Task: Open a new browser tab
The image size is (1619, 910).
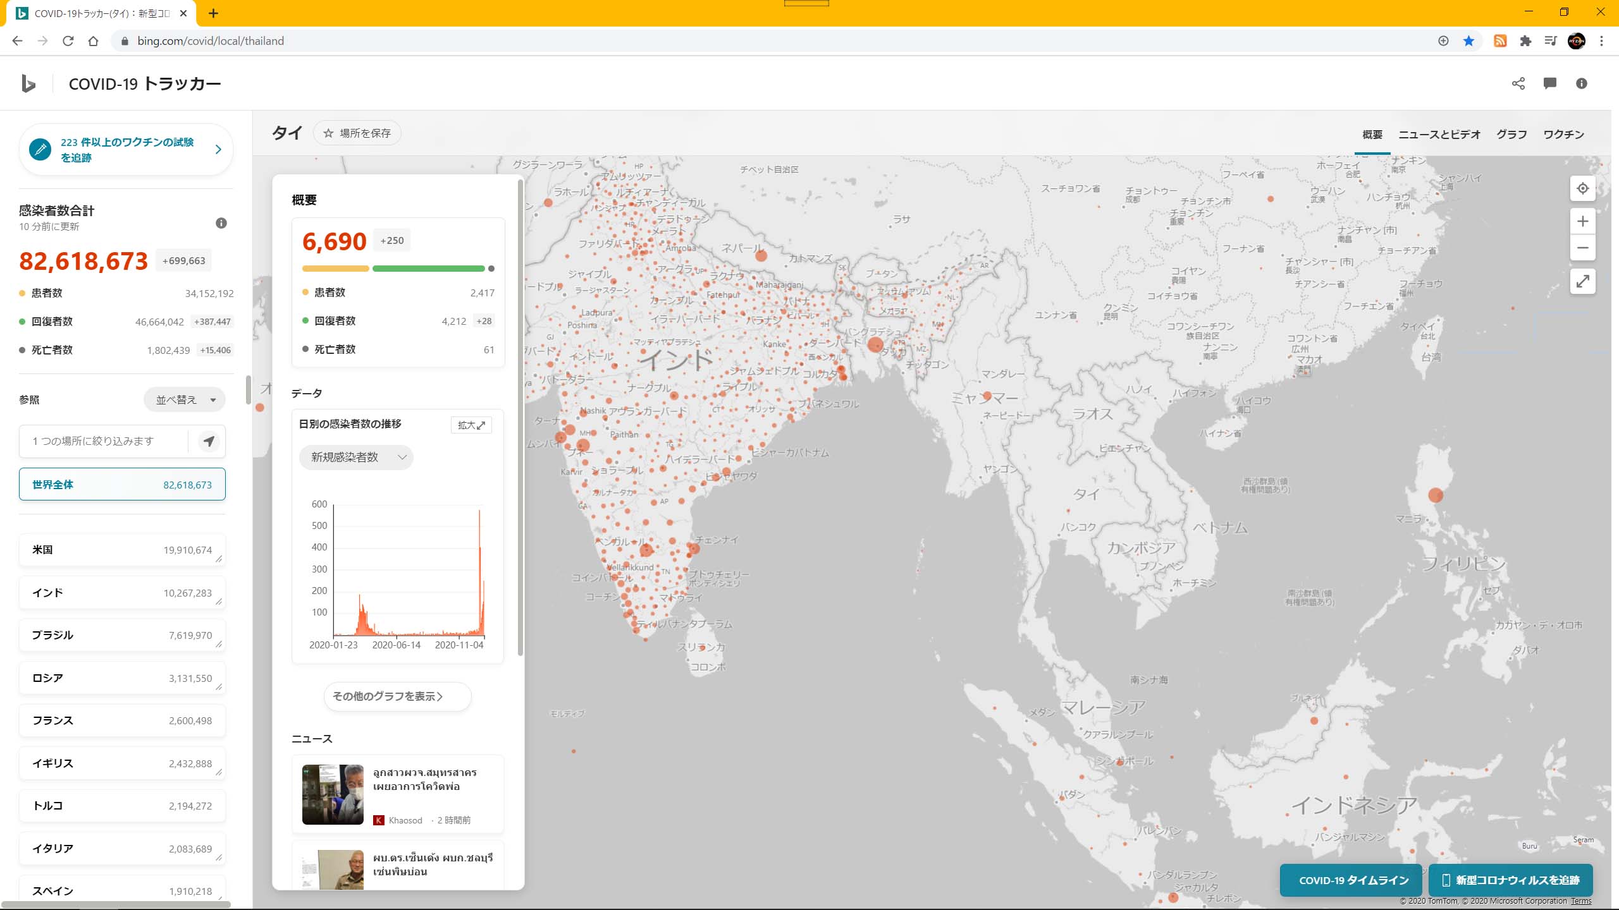Action: (x=213, y=13)
